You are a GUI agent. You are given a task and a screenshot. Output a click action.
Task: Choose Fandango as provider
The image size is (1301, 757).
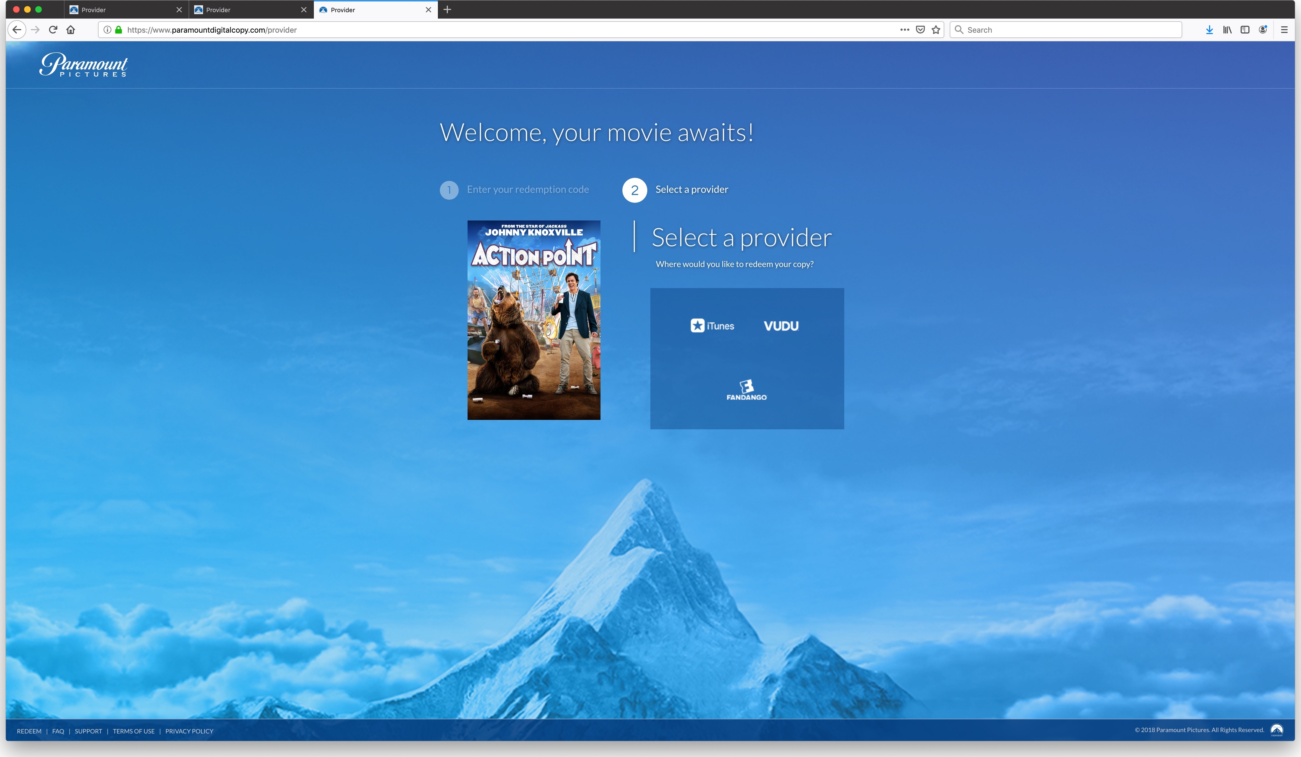[746, 390]
